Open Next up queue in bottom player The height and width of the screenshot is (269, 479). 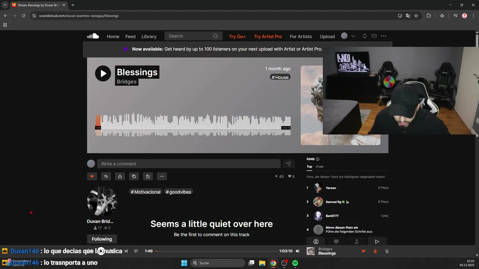pyautogui.click(x=387, y=251)
